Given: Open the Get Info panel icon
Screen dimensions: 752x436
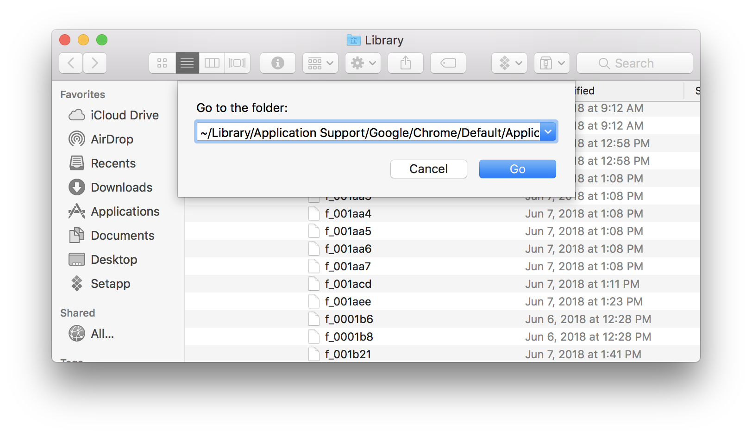Looking at the screenshot, I should point(277,63).
